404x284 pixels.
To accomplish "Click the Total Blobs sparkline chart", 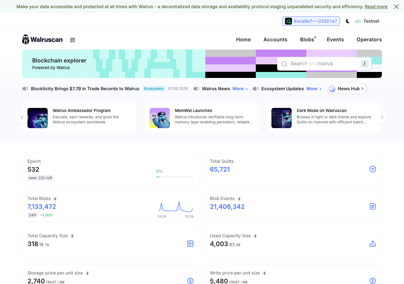I will (175, 207).
